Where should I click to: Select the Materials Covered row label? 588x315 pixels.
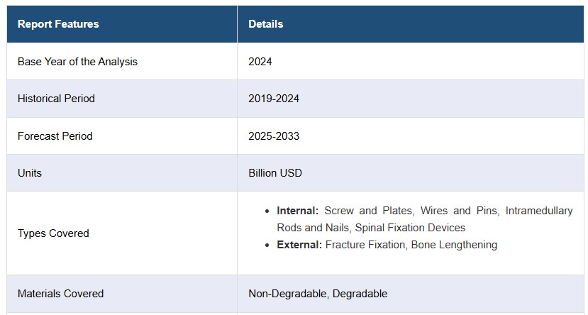60,294
